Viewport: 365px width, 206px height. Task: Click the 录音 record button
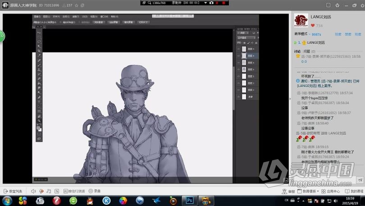click(x=95, y=191)
